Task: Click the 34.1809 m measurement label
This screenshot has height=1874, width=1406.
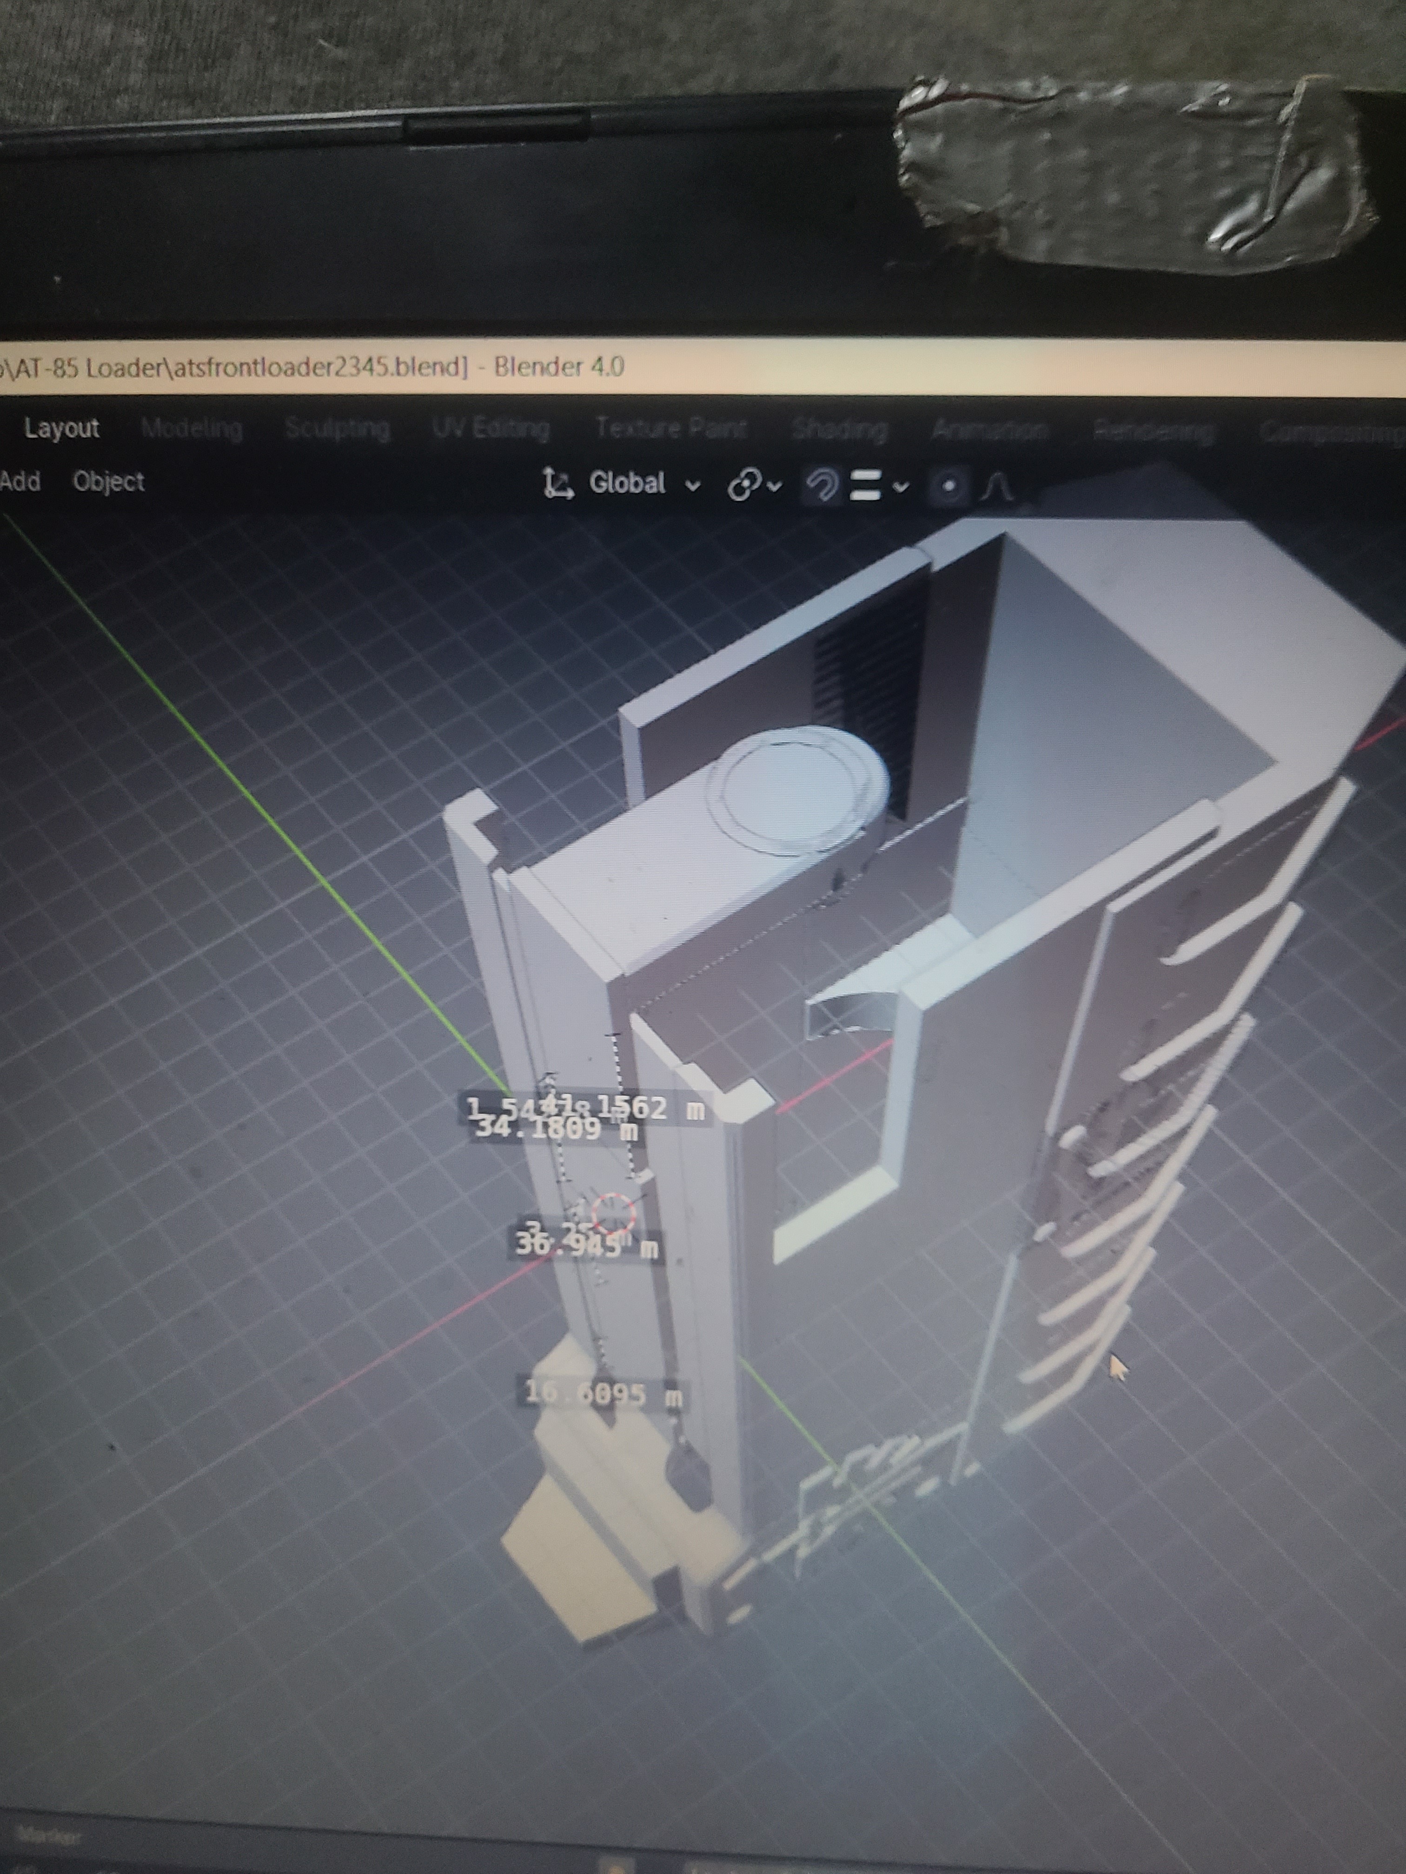Action: tap(556, 1128)
